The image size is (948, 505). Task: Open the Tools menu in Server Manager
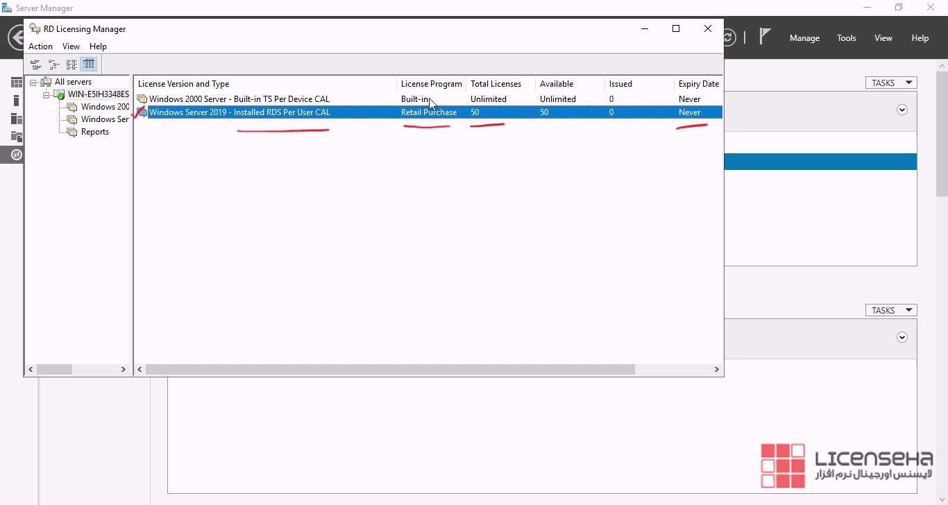point(846,38)
